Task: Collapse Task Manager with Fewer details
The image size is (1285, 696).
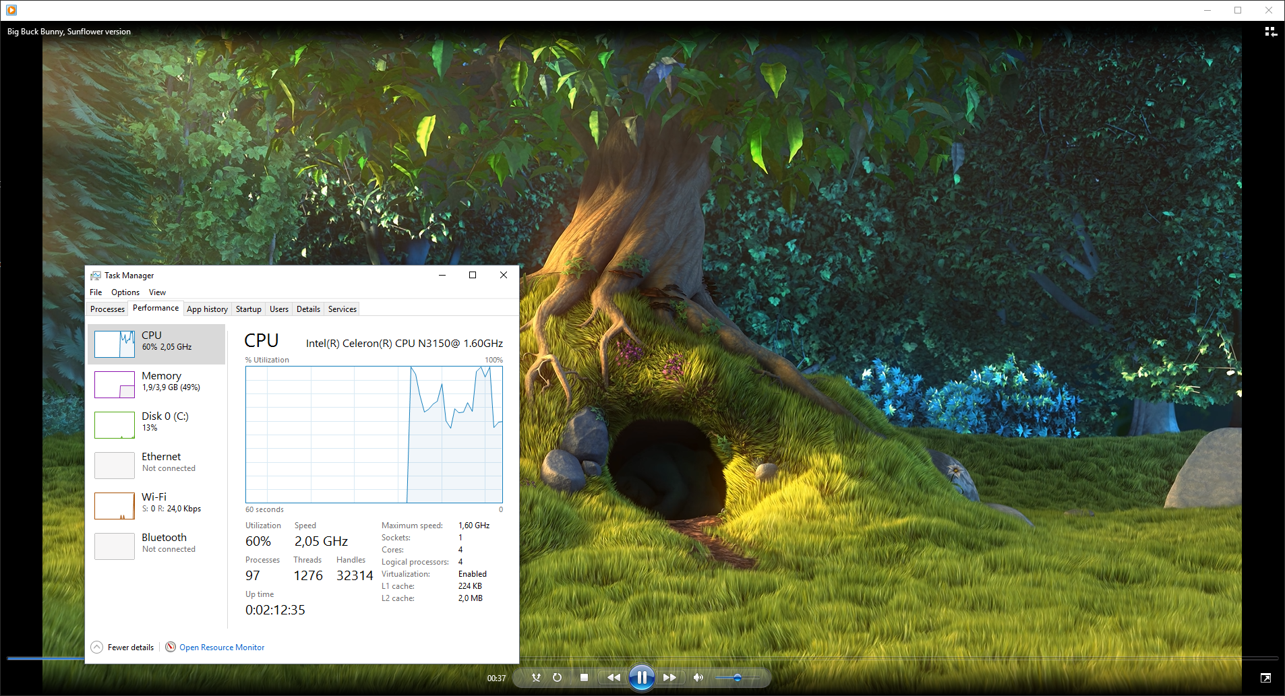Action: (x=123, y=647)
